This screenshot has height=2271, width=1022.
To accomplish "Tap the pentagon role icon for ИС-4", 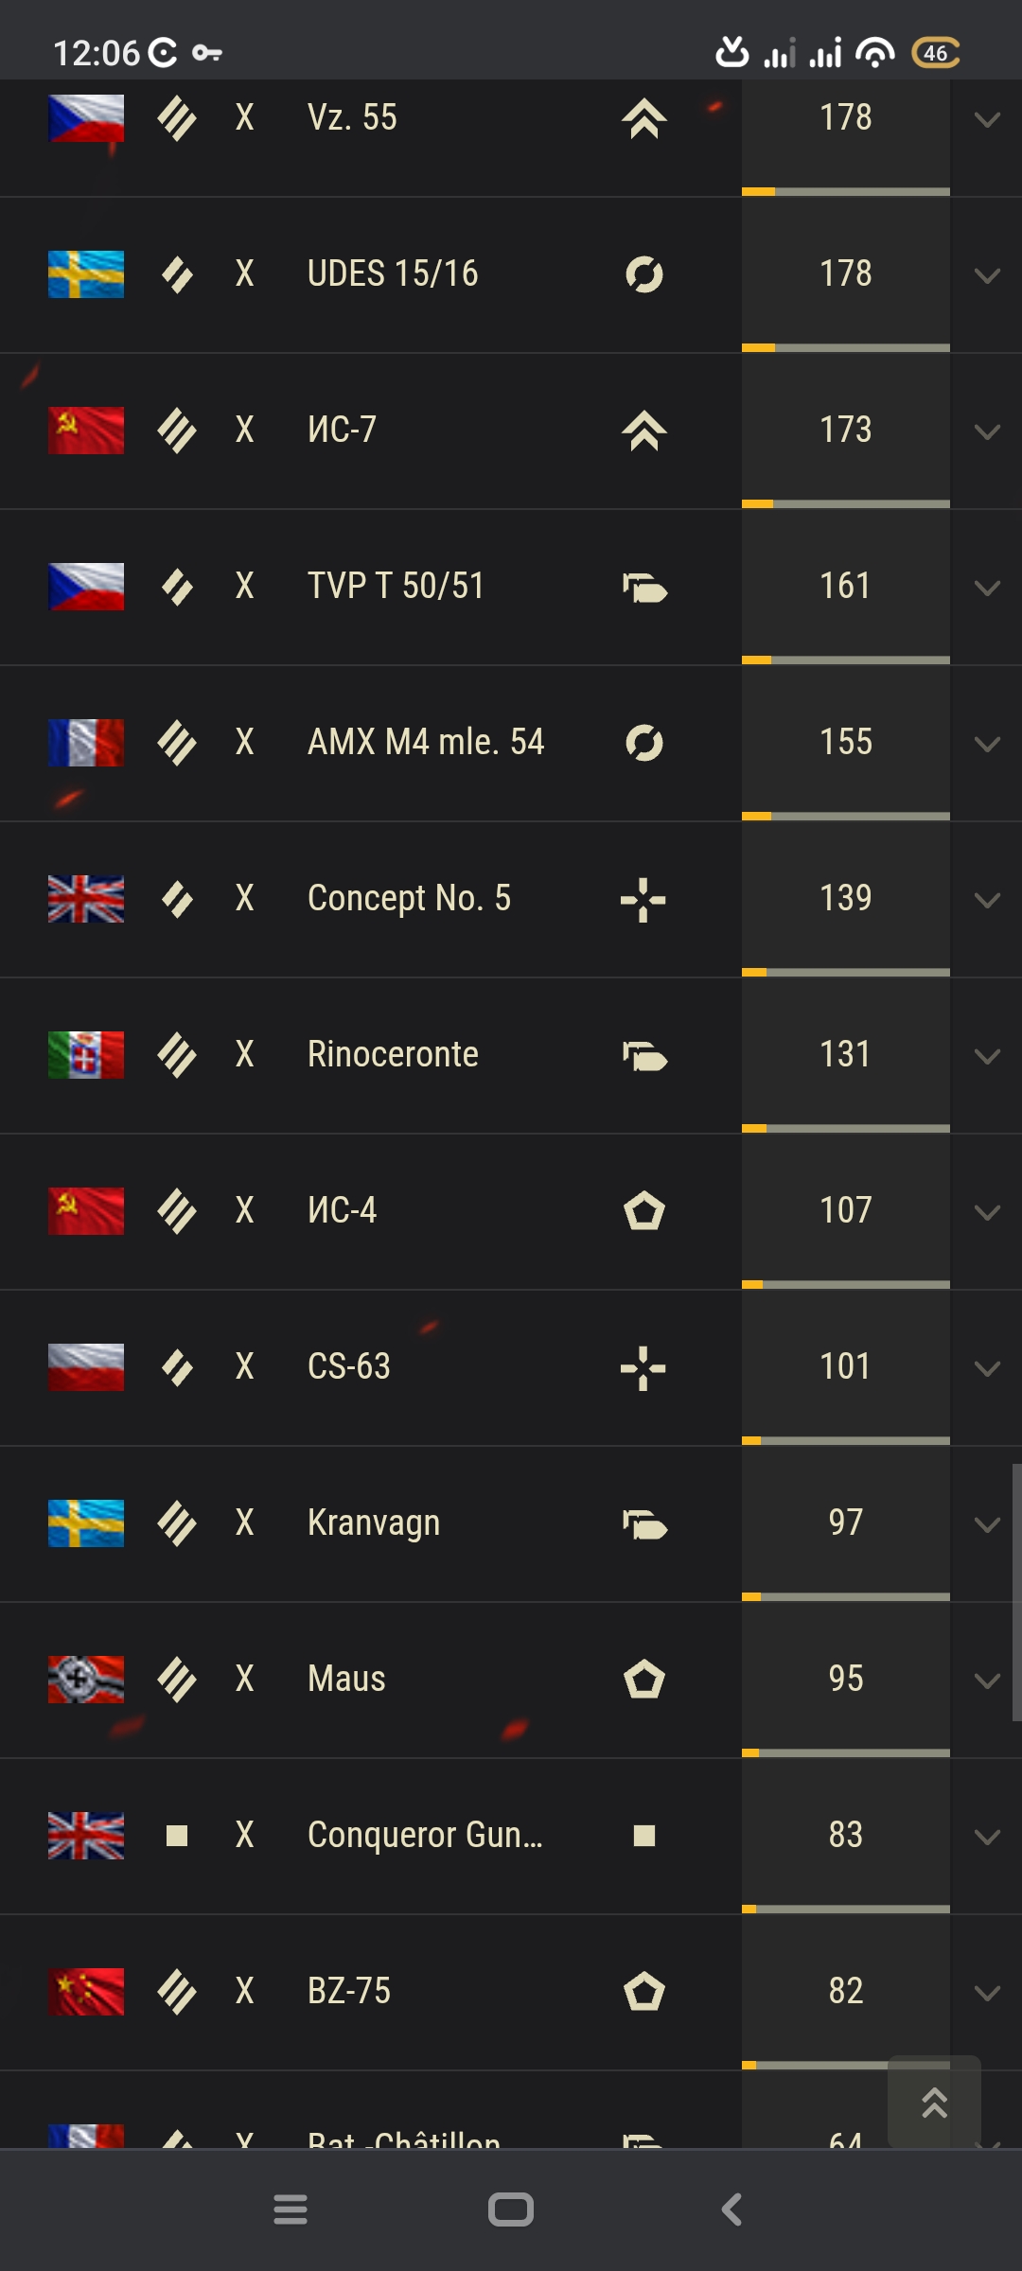I will (644, 1210).
